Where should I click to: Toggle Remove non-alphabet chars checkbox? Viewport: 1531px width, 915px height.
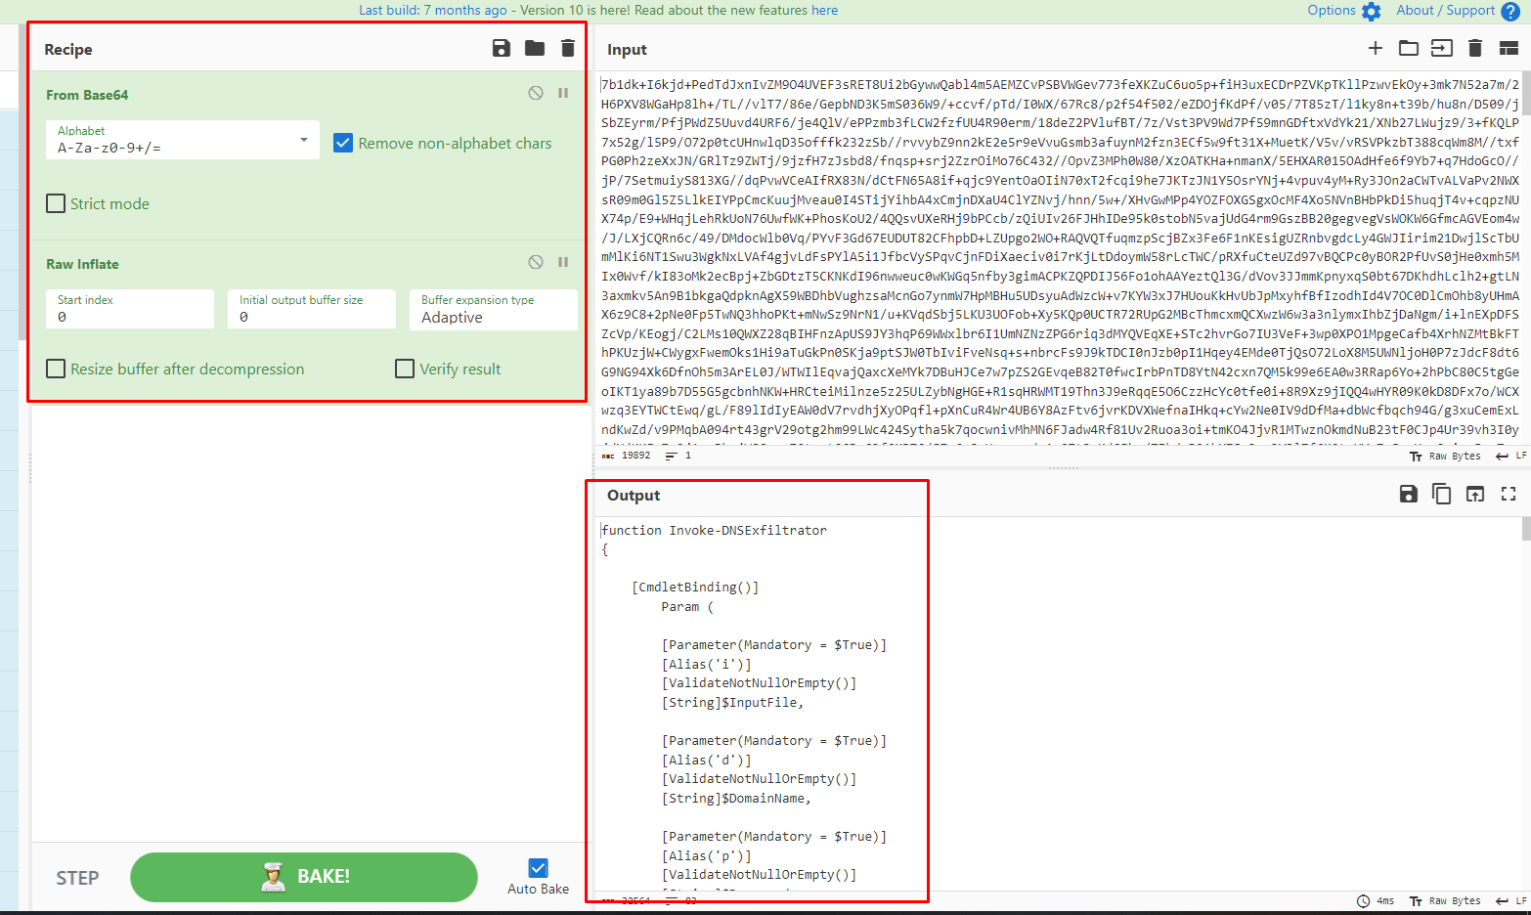tap(343, 143)
